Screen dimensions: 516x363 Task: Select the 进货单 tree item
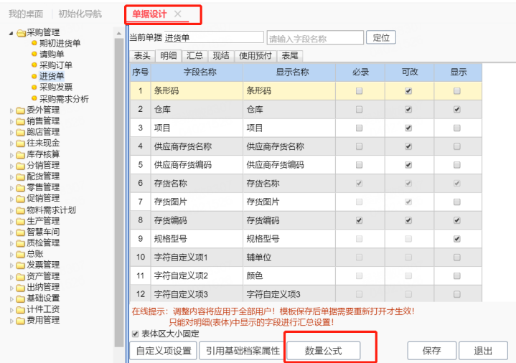pyautogui.click(x=52, y=76)
